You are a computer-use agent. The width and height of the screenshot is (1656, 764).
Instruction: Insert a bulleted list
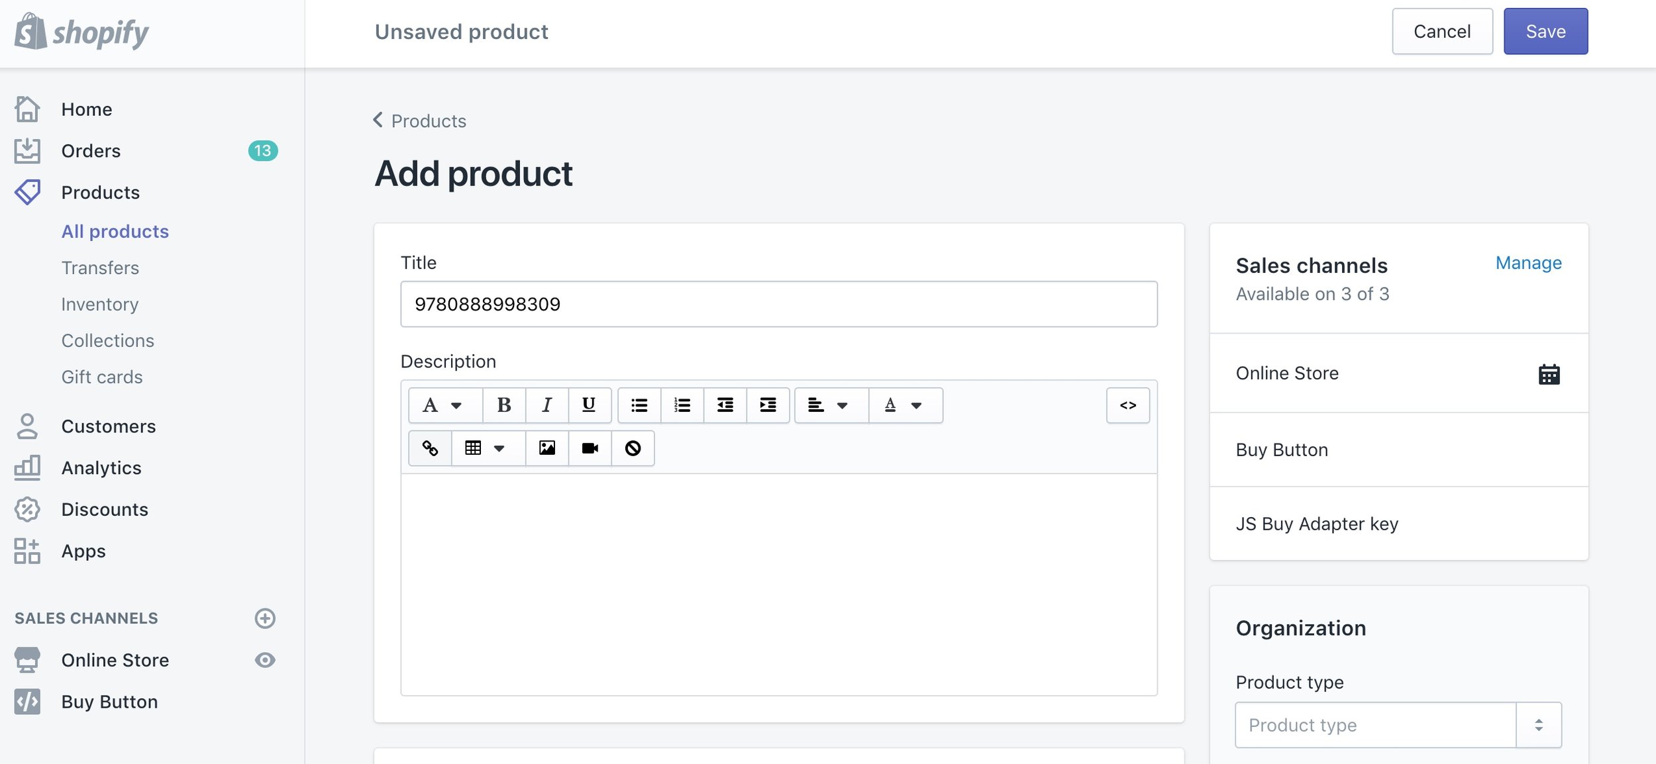tap(639, 405)
